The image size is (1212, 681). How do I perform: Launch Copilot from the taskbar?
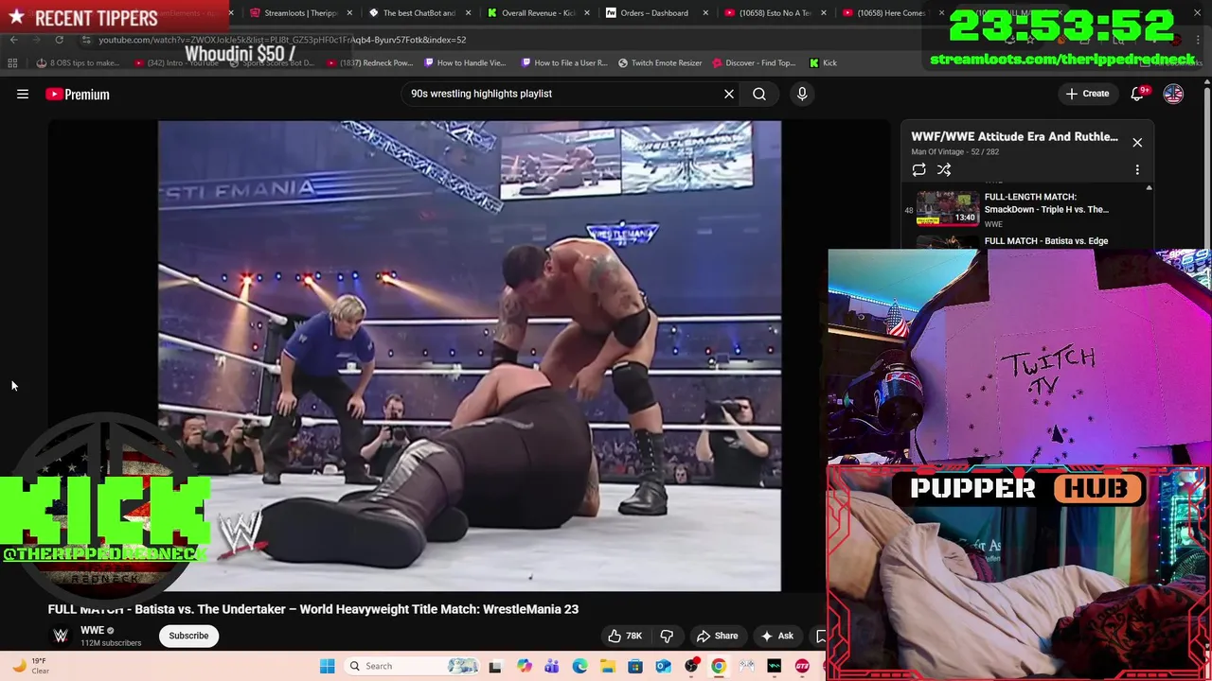coord(524,666)
